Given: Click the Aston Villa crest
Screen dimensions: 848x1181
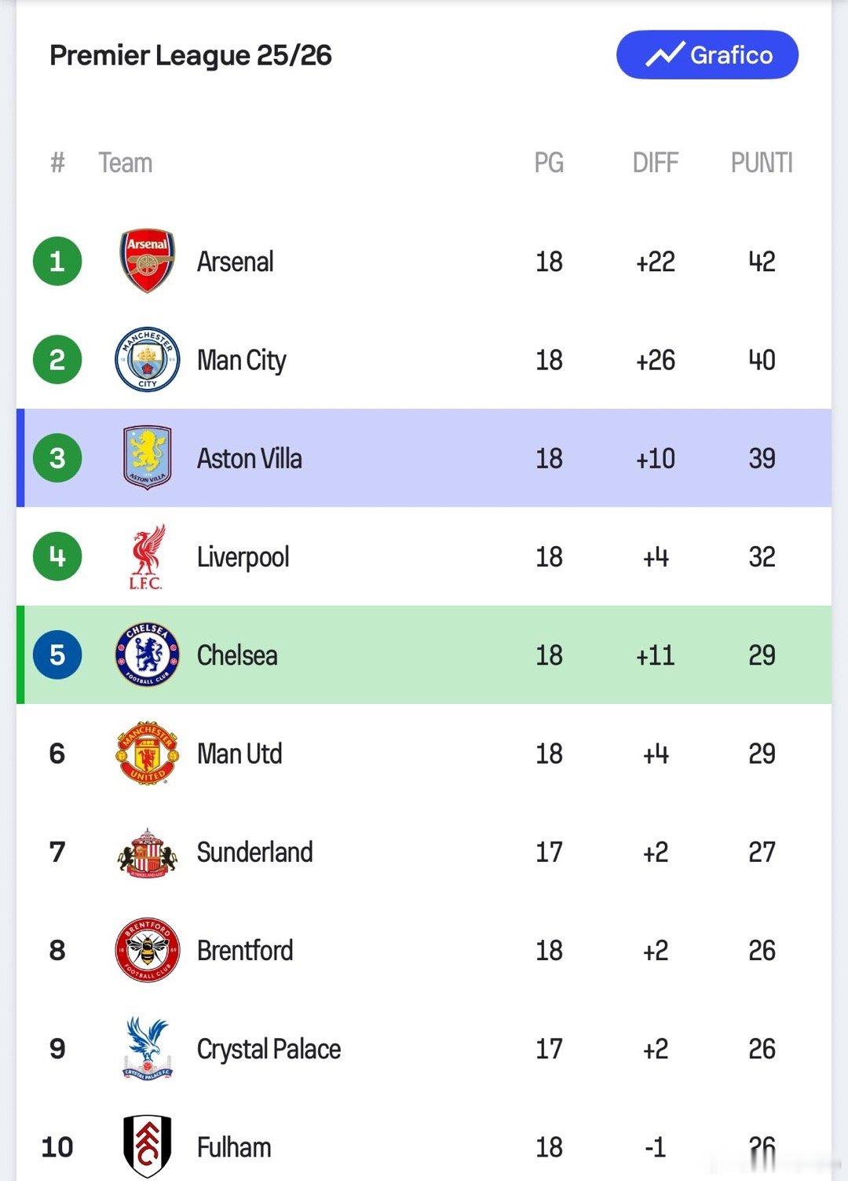Looking at the screenshot, I should [147, 458].
